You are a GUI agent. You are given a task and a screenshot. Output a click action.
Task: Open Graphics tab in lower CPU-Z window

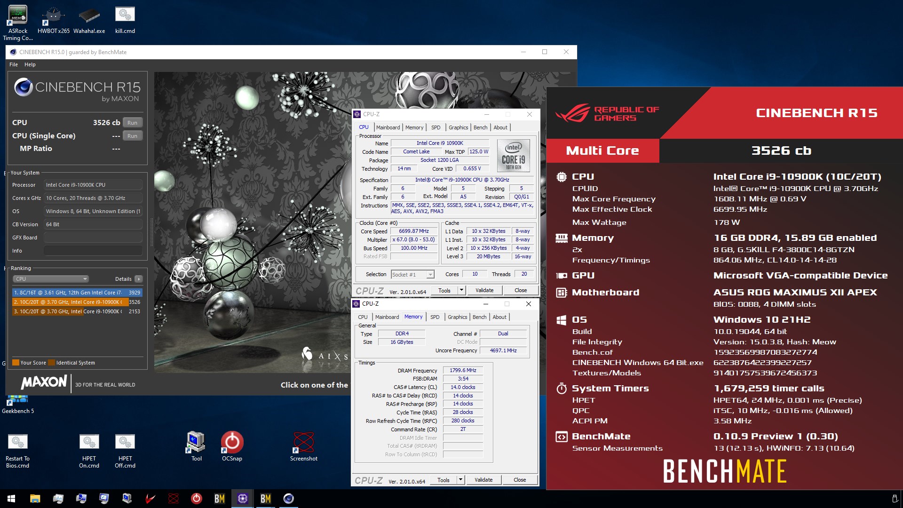457,317
